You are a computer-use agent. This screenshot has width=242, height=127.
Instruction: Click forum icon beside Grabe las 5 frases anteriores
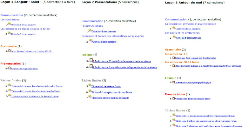tap(10, 33)
